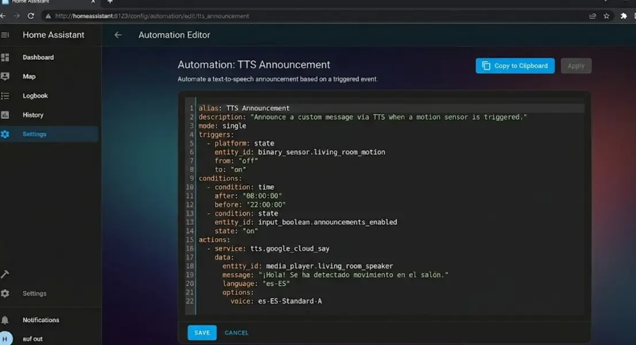Save the TTS Announcement automation
Image resolution: width=636 pixels, height=345 pixels.
click(x=202, y=332)
